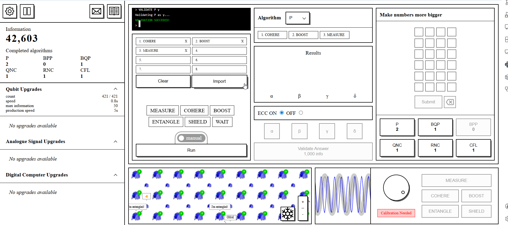The image size is (508, 225).
Task: Collapse the Analogue Signal Upgrades section
Action: pyautogui.click(x=115, y=141)
